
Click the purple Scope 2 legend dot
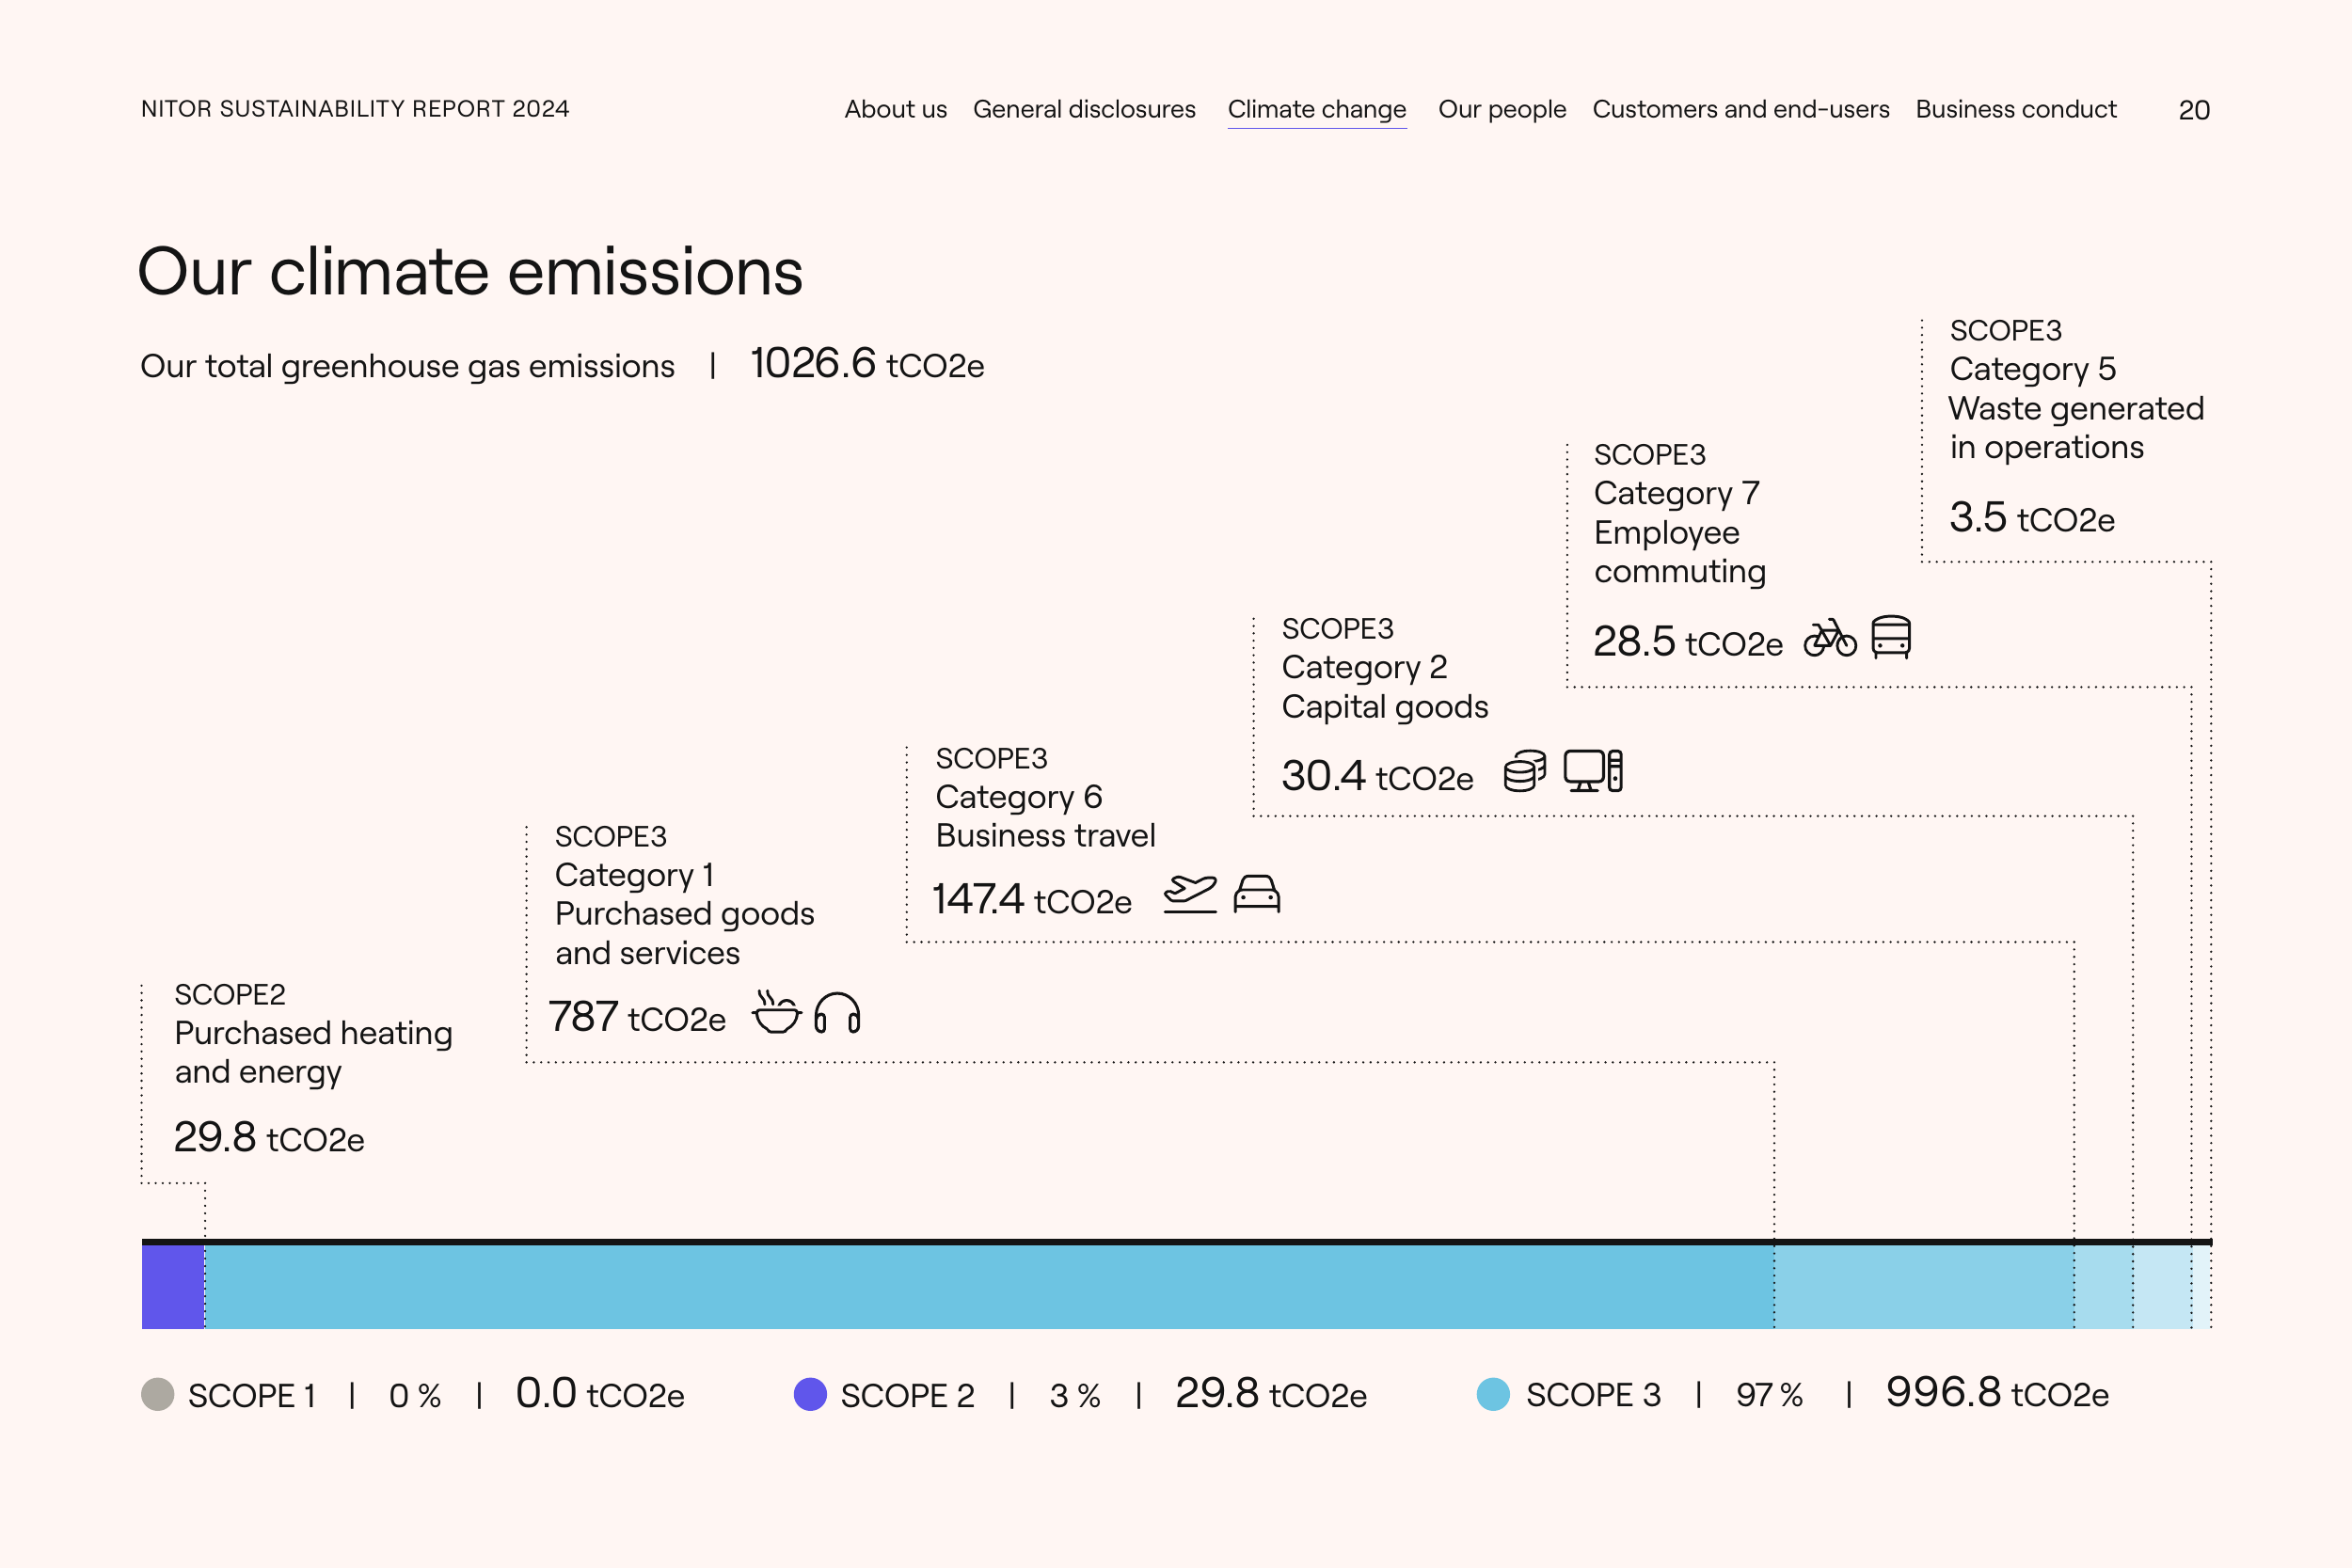point(810,1394)
